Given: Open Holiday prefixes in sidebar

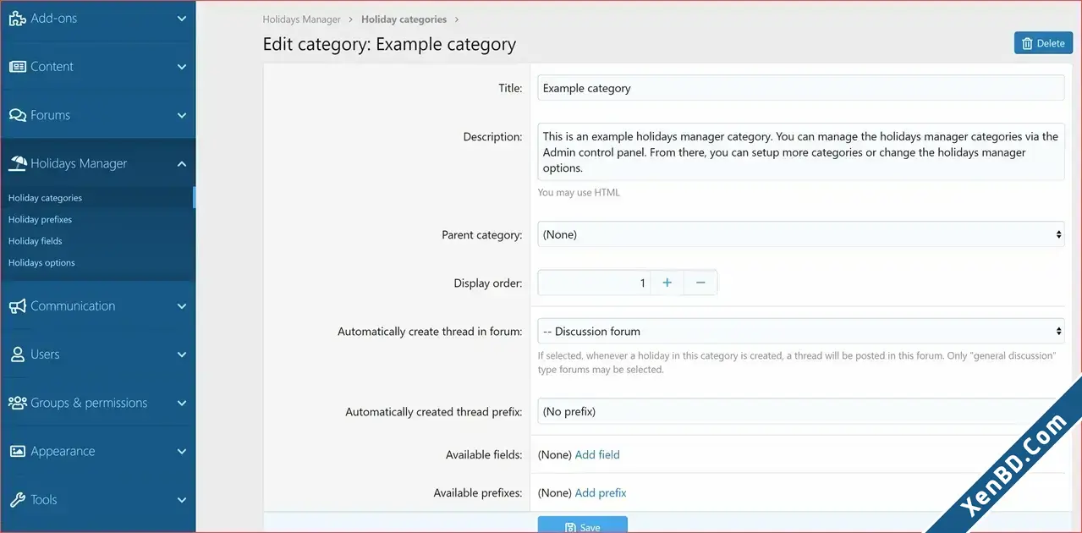Looking at the screenshot, I should tap(40, 219).
